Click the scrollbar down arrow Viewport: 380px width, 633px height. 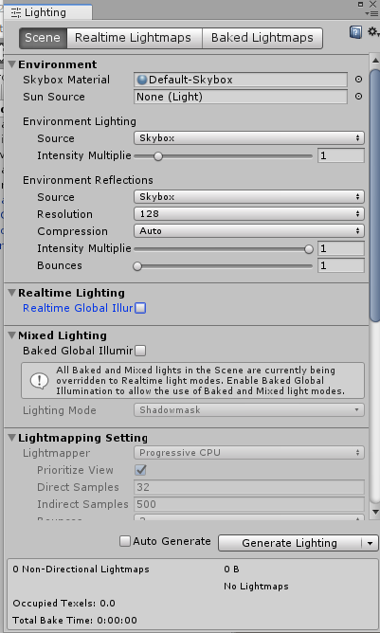click(x=374, y=512)
